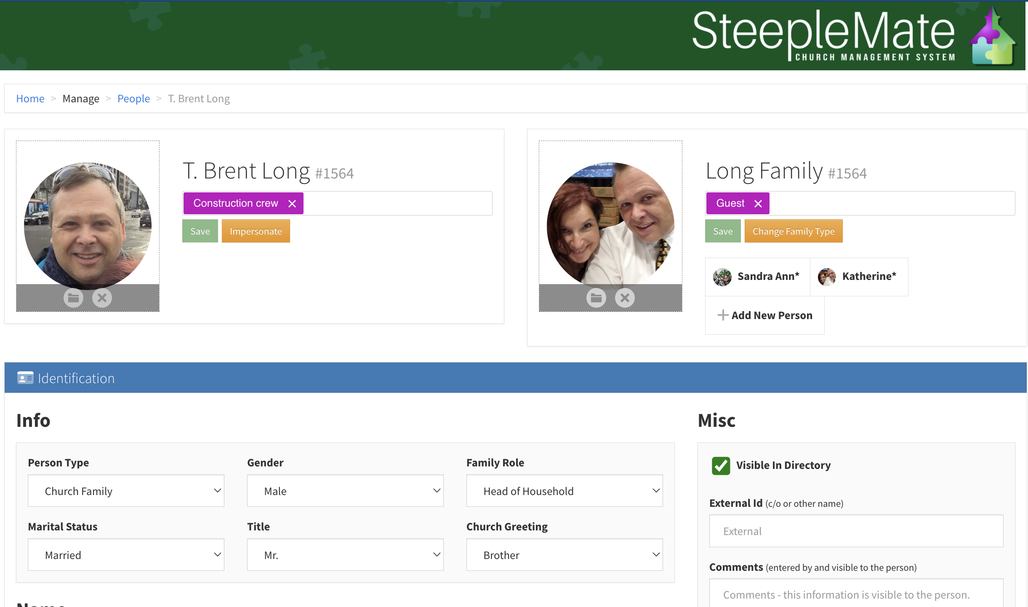Click folder icon under Long Family photo
Viewport: 1028px width, 607px height.
tap(596, 298)
